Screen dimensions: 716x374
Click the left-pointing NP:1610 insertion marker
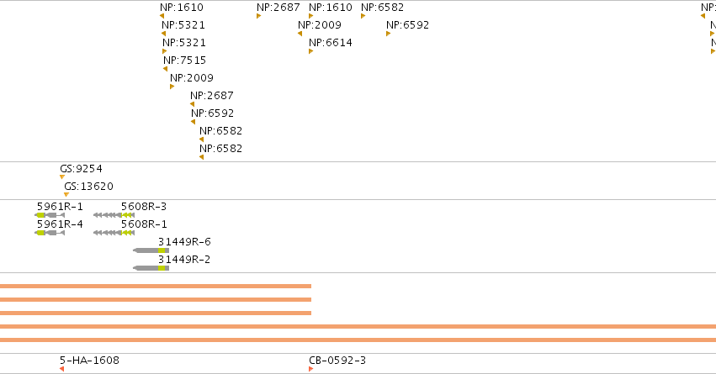[162, 16]
